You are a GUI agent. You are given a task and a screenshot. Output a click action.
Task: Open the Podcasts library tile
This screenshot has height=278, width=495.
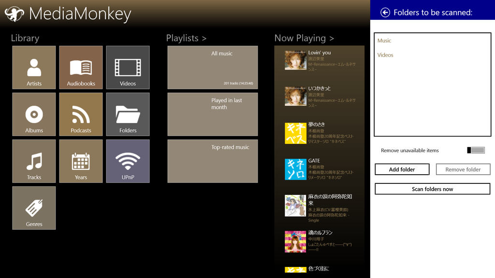pyautogui.click(x=81, y=114)
